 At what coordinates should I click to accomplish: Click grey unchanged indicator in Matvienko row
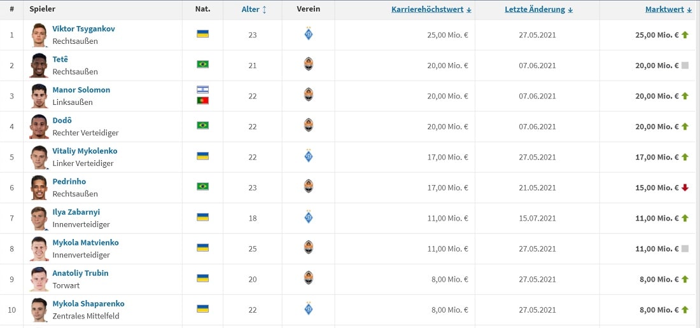click(685, 249)
